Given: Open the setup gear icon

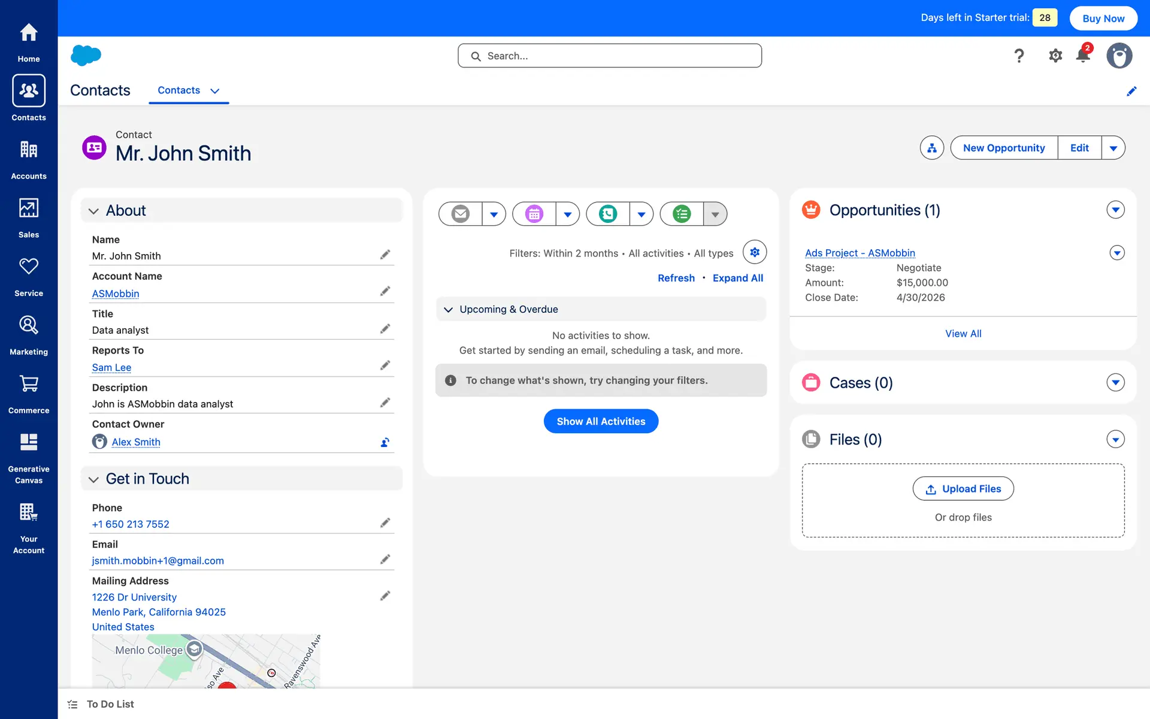Looking at the screenshot, I should point(1055,56).
